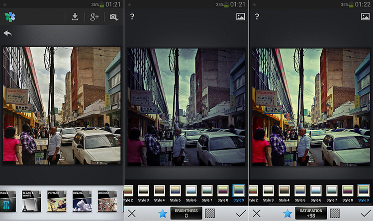Open help on the Brightness screen

tap(132, 16)
